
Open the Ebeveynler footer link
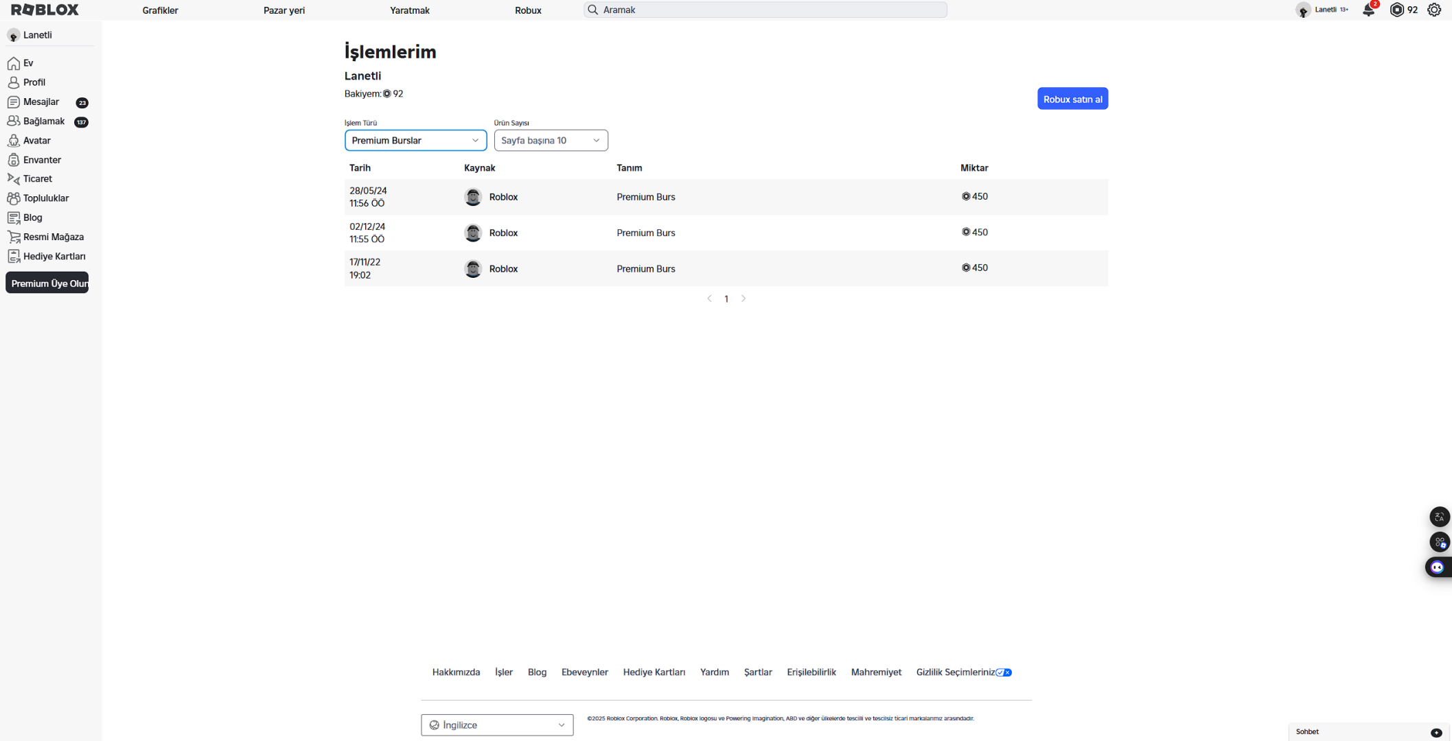pyautogui.click(x=584, y=672)
